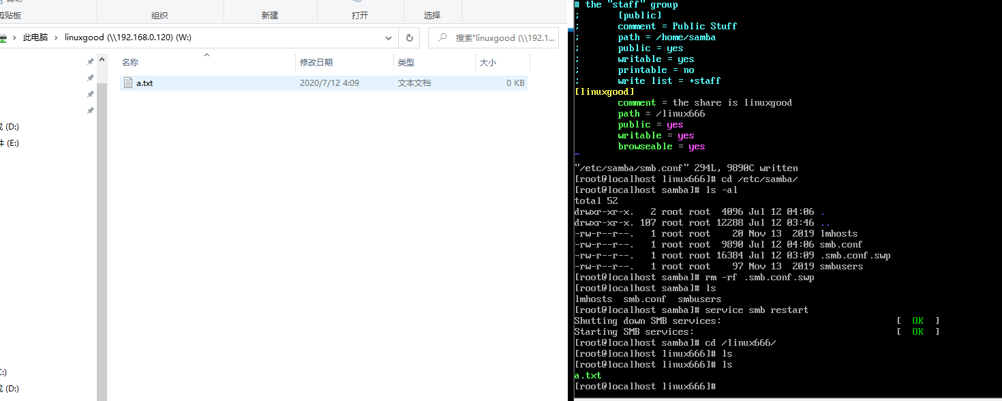Click the 0 KB size cell
This screenshot has width=1002, height=401.
click(x=515, y=83)
